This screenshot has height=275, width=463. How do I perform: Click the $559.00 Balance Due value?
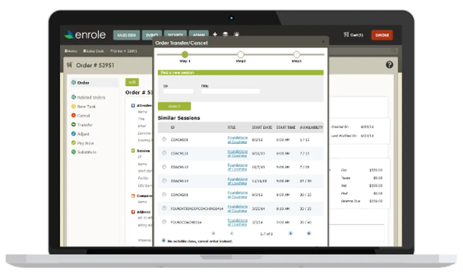(x=375, y=201)
